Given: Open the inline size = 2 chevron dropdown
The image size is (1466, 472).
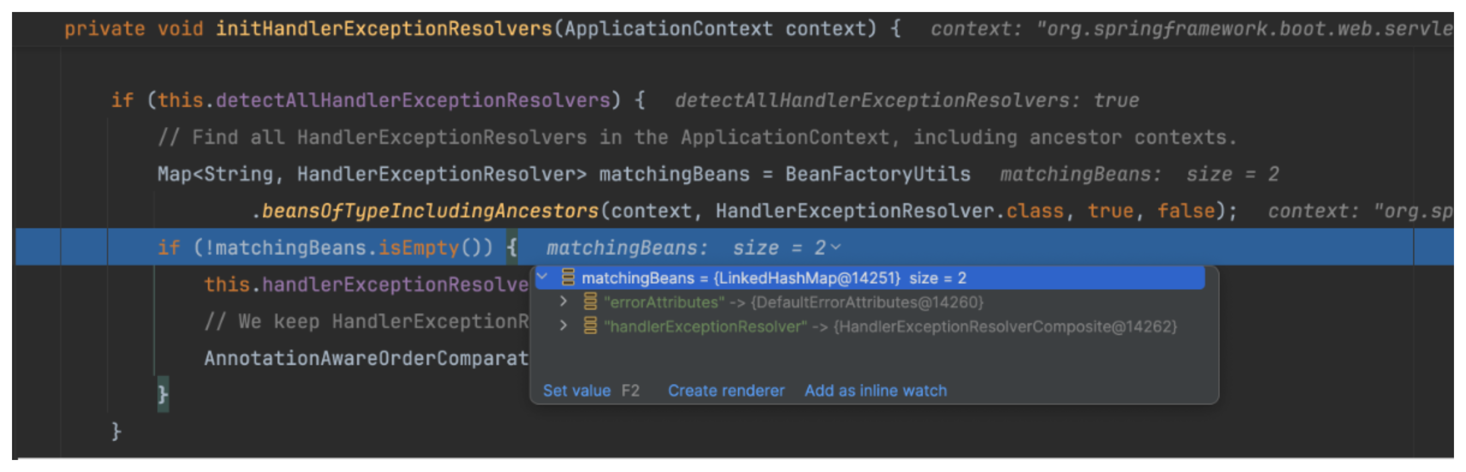Looking at the screenshot, I should (x=835, y=247).
